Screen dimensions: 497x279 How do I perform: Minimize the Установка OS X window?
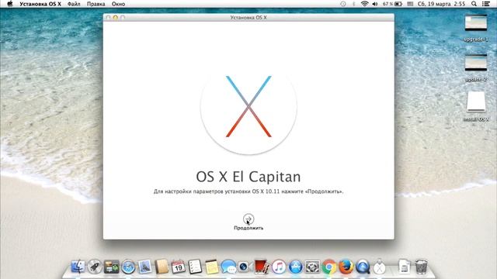click(116, 17)
